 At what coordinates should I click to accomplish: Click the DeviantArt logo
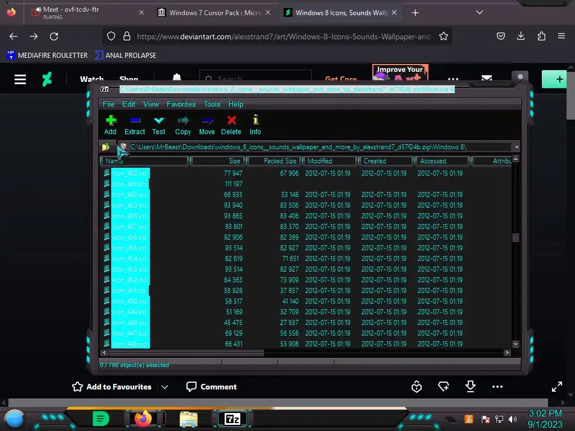(x=47, y=79)
